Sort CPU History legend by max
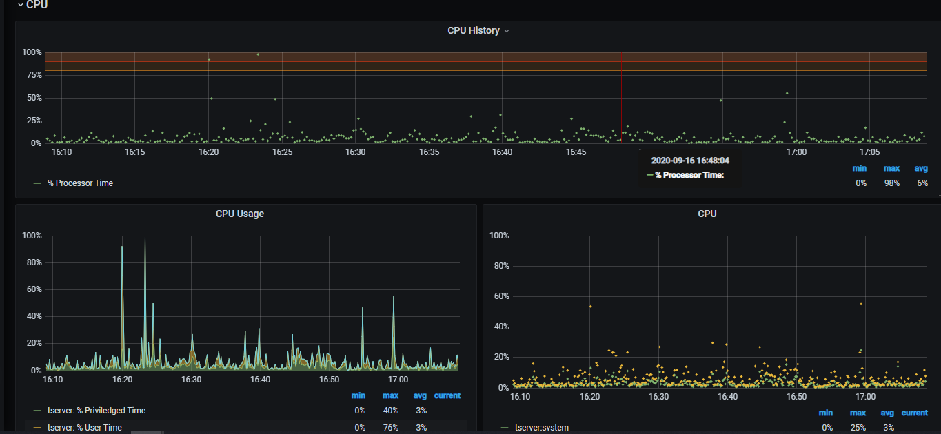This screenshot has height=434, width=941. (892, 168)
